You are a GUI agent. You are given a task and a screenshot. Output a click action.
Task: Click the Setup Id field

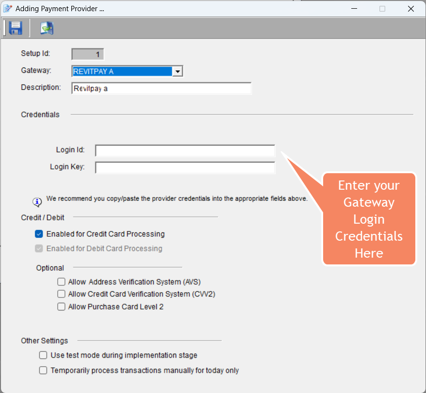[x=88, y=54]
